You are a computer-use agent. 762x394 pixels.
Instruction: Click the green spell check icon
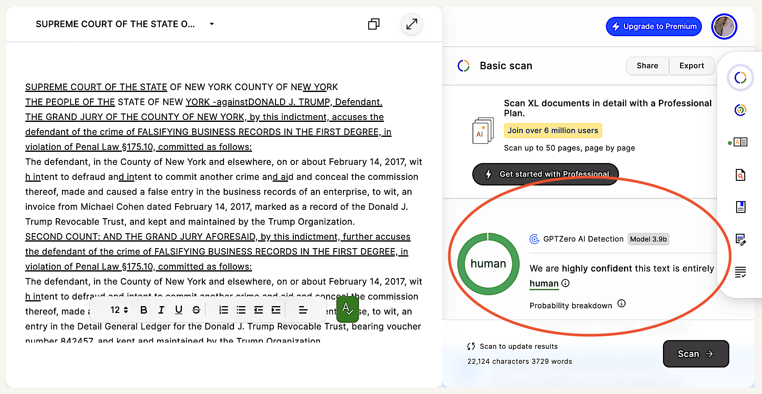tap(347, 309)
